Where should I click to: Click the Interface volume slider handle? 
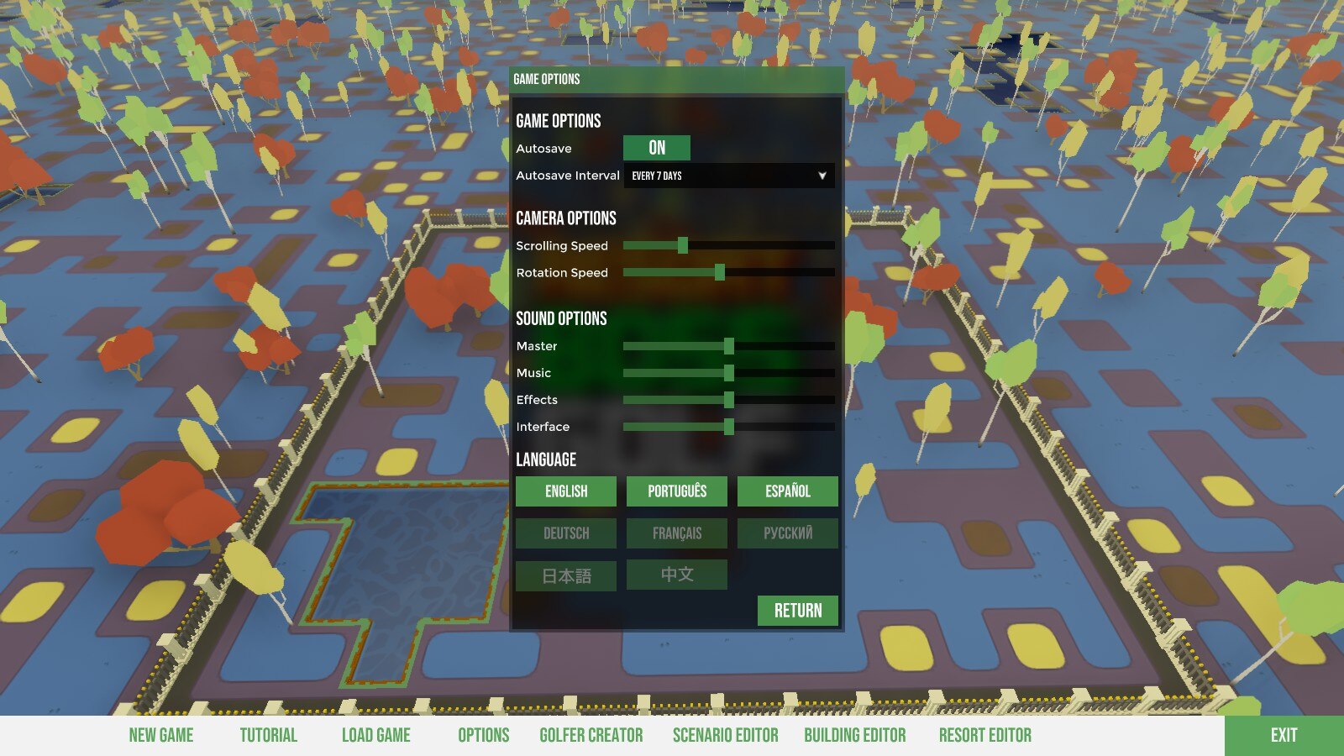pos(728,427)
